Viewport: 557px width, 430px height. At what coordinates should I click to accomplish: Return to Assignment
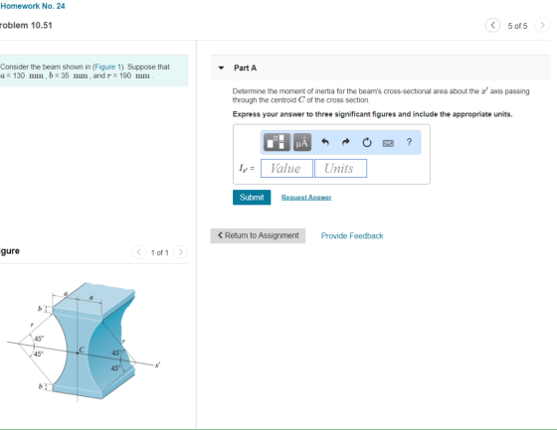click(x=258, y=235)
